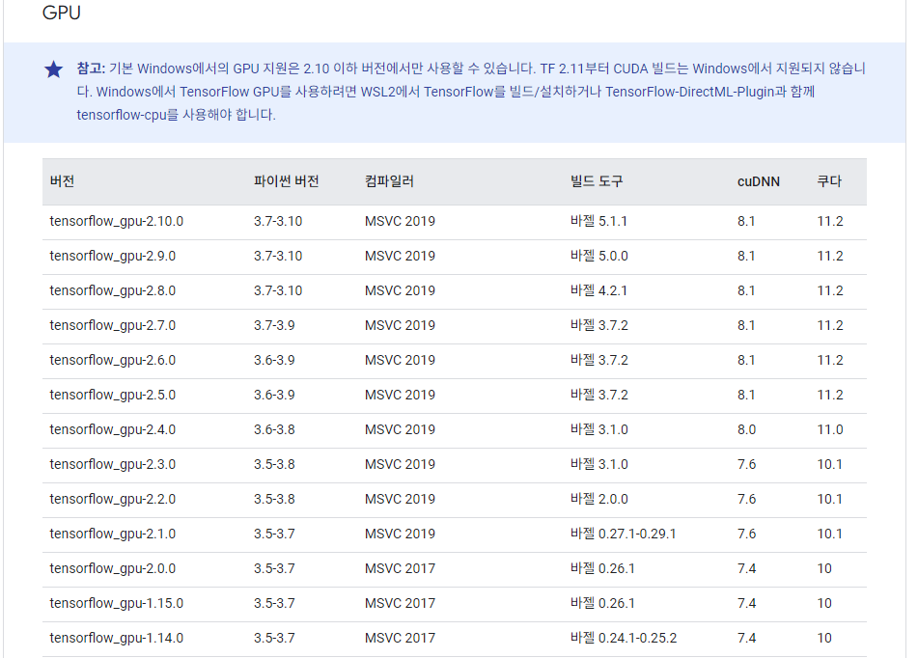Click CUDA 10 in tensorflow_gpu-2.0.0 row
Viewport: 918px width, 658px height.
[824, 568]
